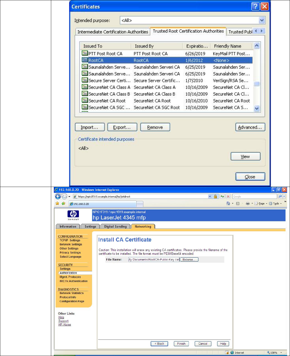The height and width of the screenshot is (356, 290).
Task: Open Configuration Page in sidebar
Action: [x=72, y=301]
